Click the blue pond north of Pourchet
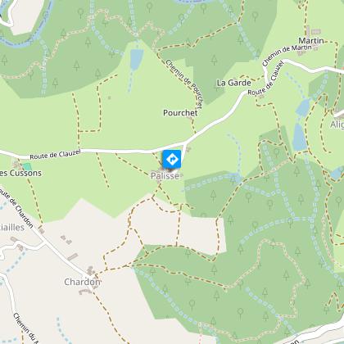Image resolution: width=344 pixels, height=344 pixels. [136, 59]
